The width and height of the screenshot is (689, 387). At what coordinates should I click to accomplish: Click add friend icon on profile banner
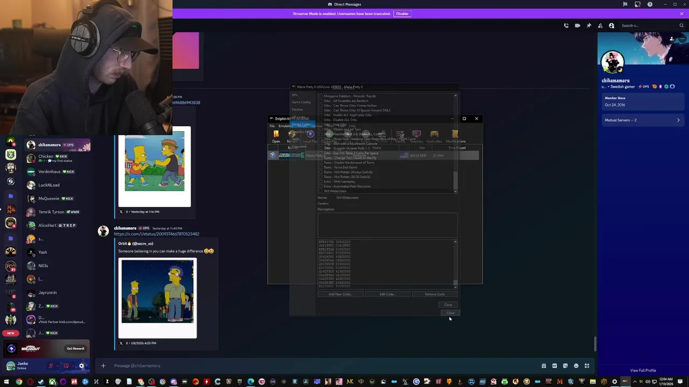(671, 39)
